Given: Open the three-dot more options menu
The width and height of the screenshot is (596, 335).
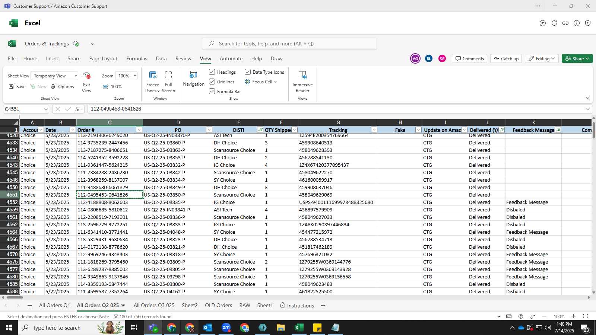Looking at the screenshot, I should point(538,6).
